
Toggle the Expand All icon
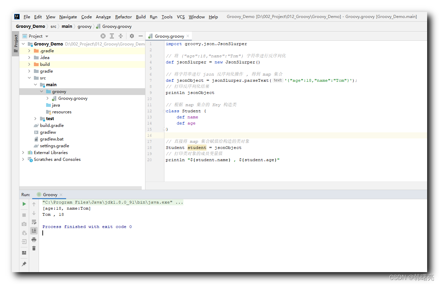click(x=112, y=36)
